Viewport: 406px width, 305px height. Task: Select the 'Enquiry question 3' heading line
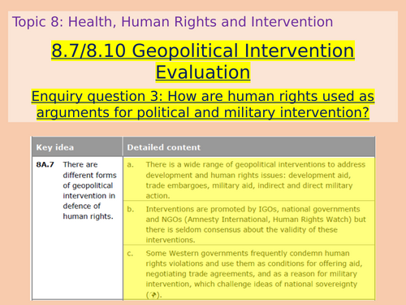tap(203, 96)
